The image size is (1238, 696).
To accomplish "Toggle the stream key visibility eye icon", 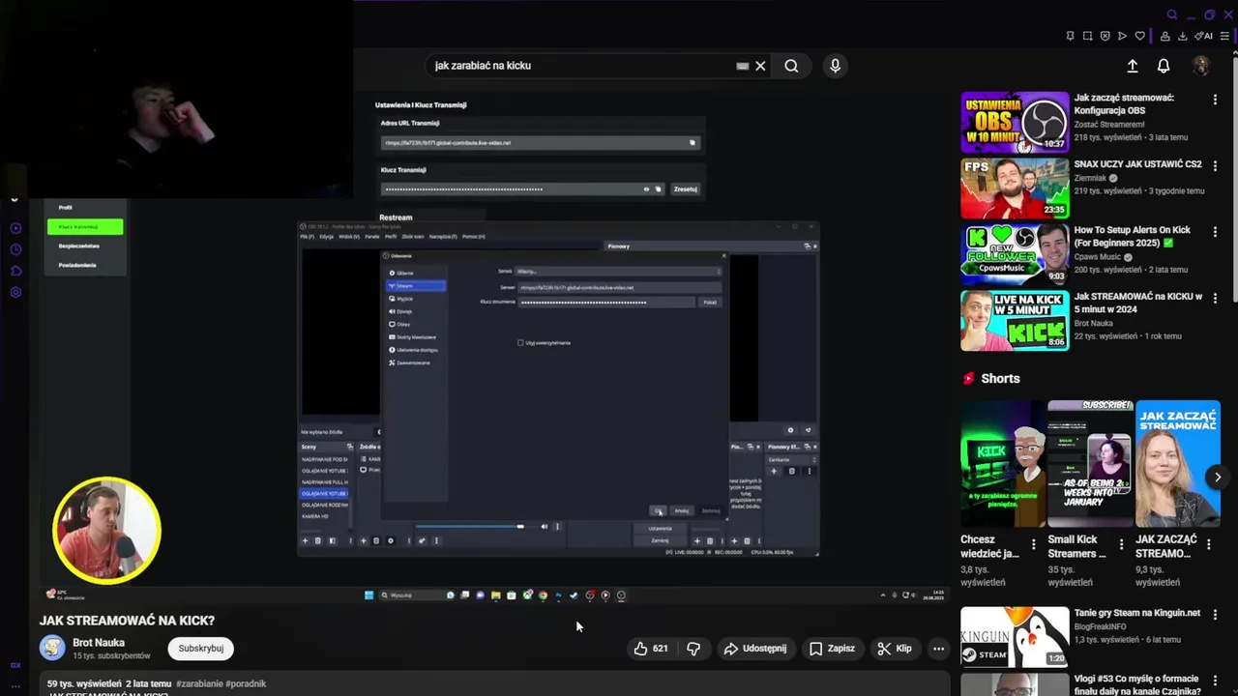I will click(646, 189).
